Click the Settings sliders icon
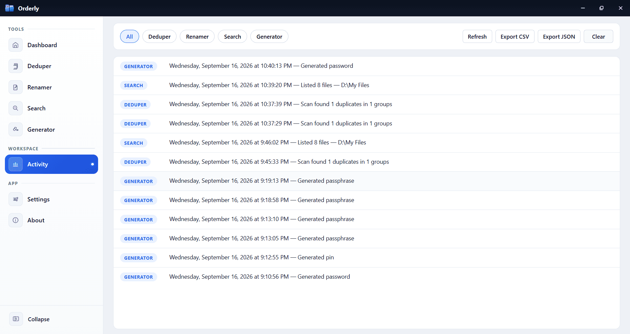The height and width of the screenshot is (334, 630). click(15, 199)
